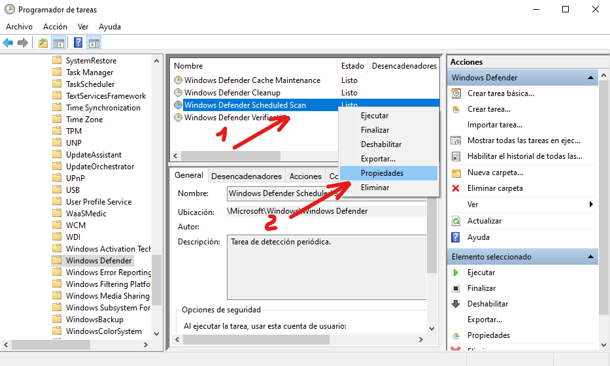
Task: Click the Ayuda question mark icon in Acciones
Action: pyautogui.click(x=456, y=237)
